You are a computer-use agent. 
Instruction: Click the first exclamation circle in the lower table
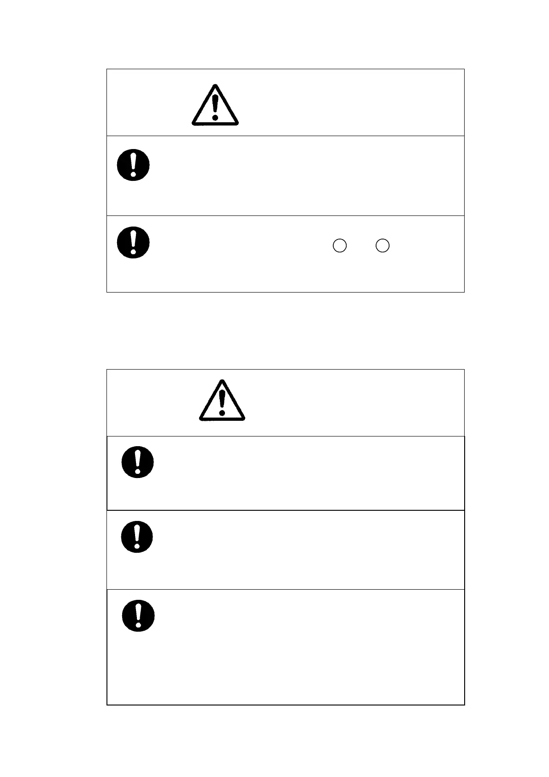(x=138, y=462)
